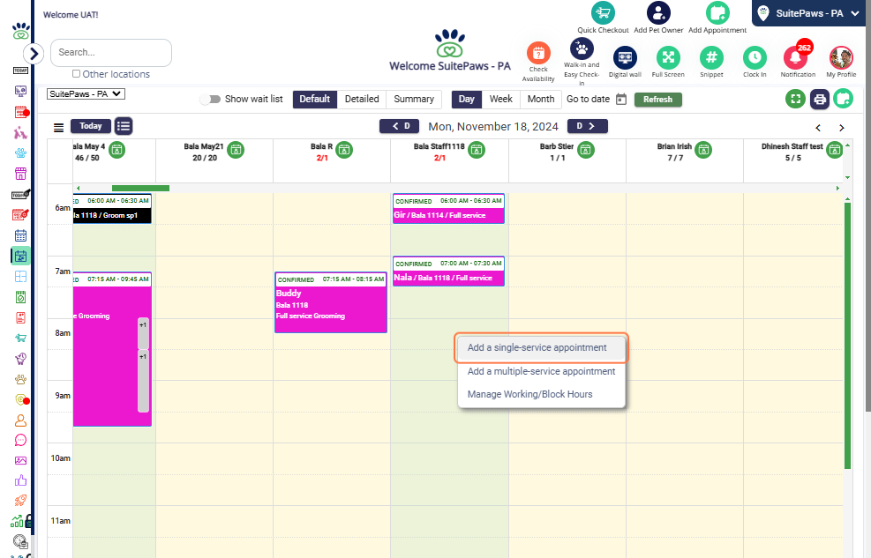Click the date Mon, November 18, 2024
The height and width of the screenshot is (558, 871).
(492, 126)
